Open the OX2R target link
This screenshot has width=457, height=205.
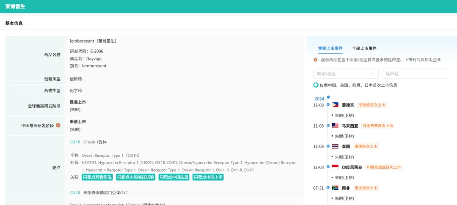pyautogui.click(x=75, y=192)
